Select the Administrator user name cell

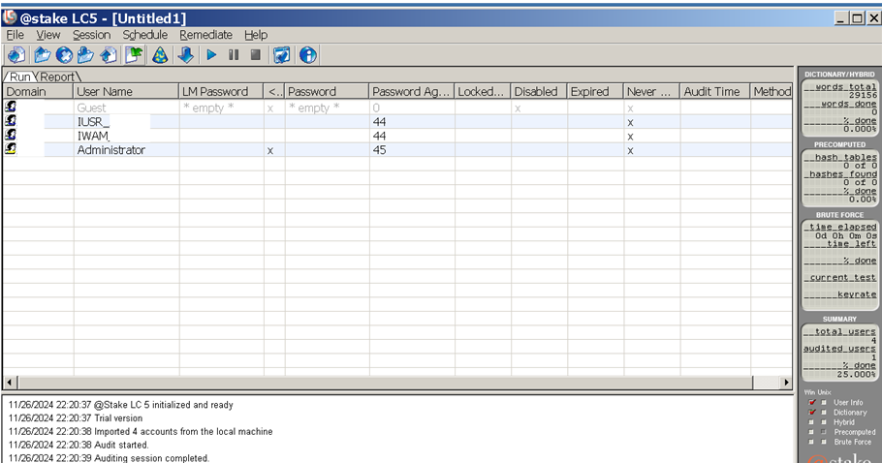pos(126,150)
